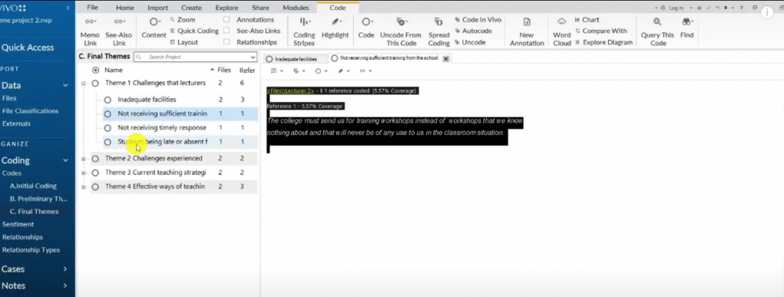Switch to the Create ribbon tab

(191, 8)
